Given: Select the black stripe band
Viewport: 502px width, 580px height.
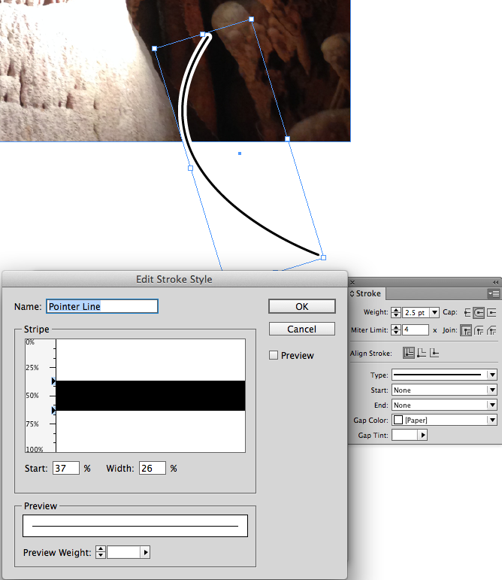Looking at the screenshot, I should pyautogui.click(x=150, y=396).
